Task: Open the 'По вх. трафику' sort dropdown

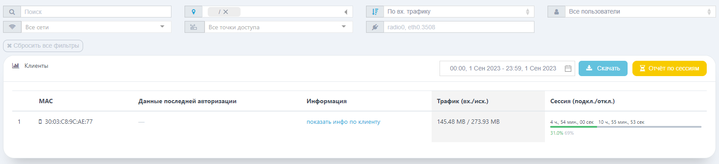Action: pyautogui.click(x=459, y=12)
